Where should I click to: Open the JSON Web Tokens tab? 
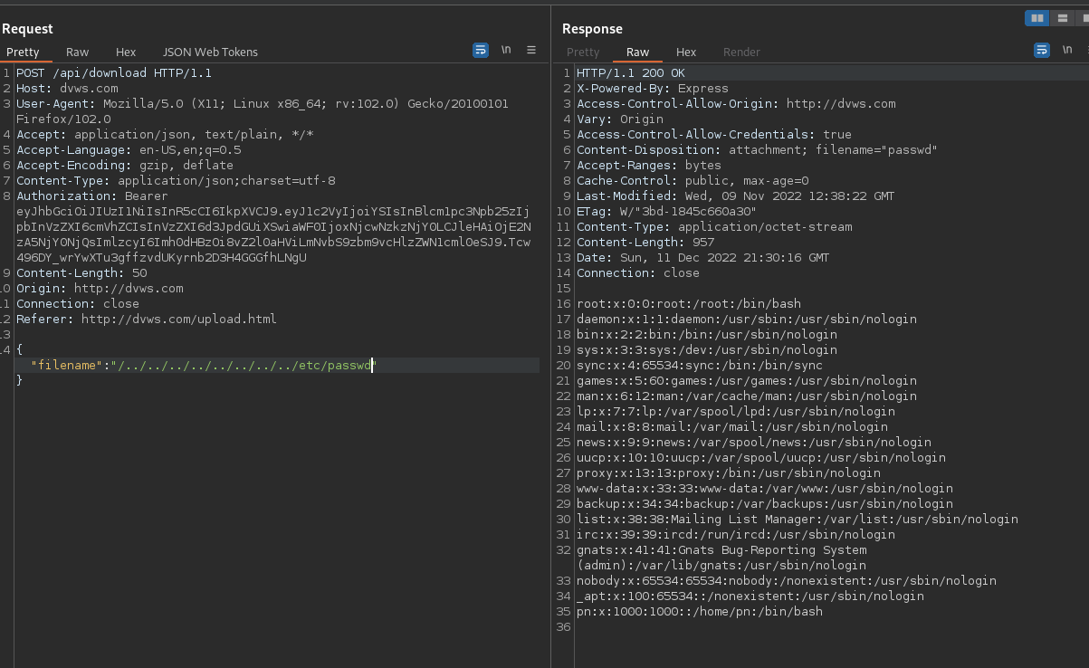click(210, 52)
